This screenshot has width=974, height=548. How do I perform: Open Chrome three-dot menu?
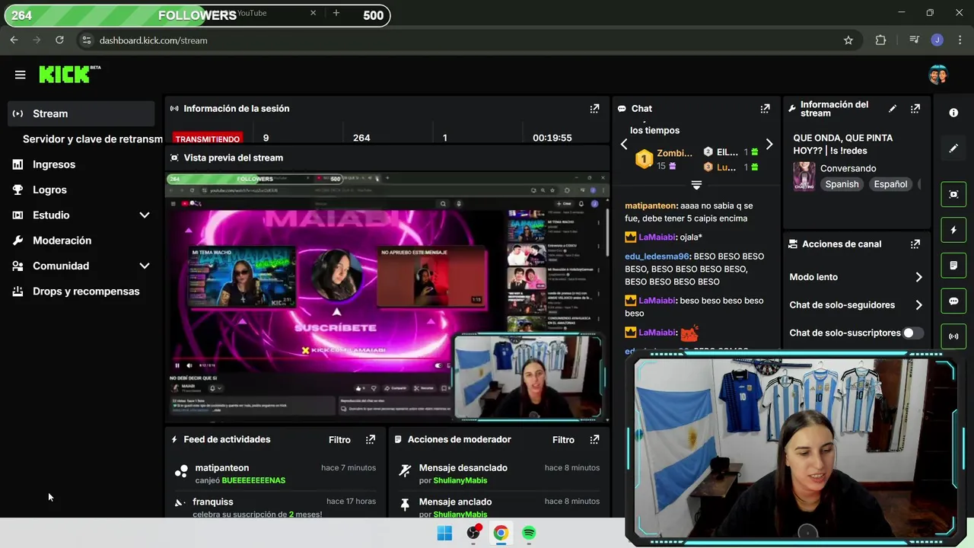point(960,40)
